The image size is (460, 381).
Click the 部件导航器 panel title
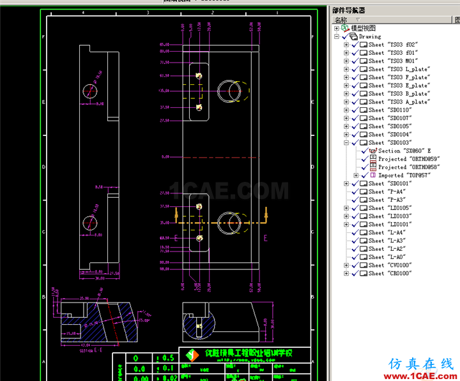click(x=349, y=11)
